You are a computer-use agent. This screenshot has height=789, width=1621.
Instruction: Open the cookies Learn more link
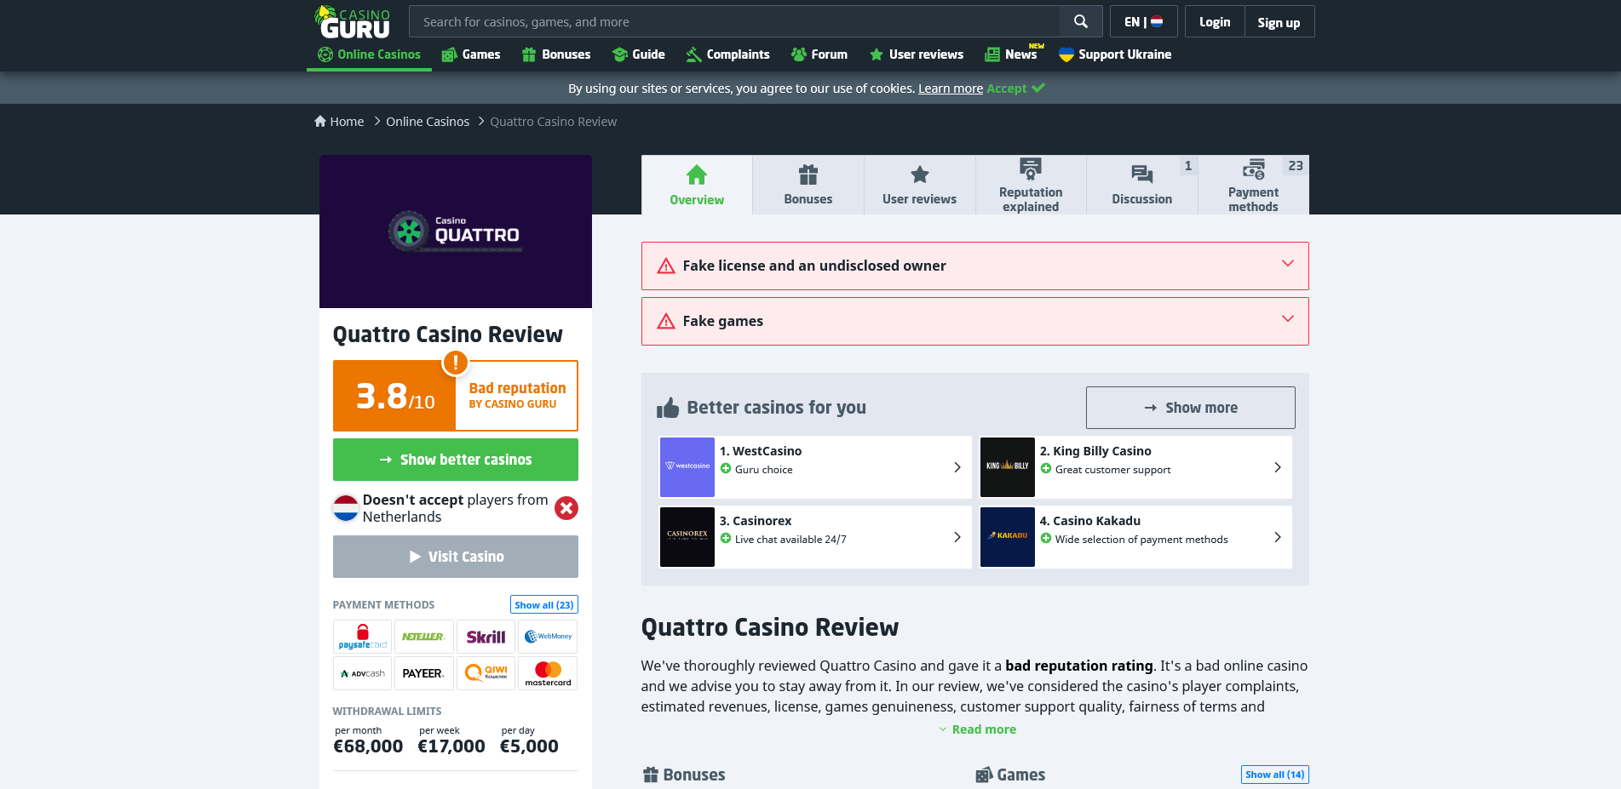click(x=951, y=89)
